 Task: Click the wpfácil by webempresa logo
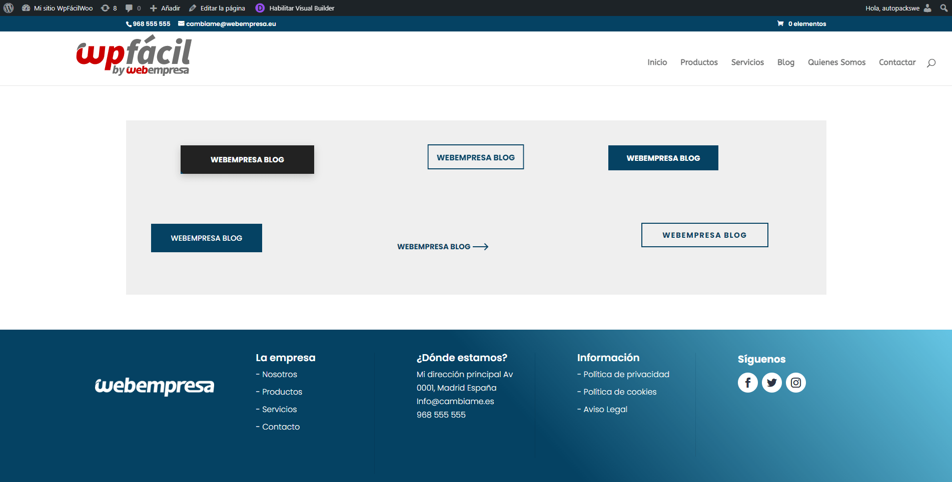[x=134, y=56]
